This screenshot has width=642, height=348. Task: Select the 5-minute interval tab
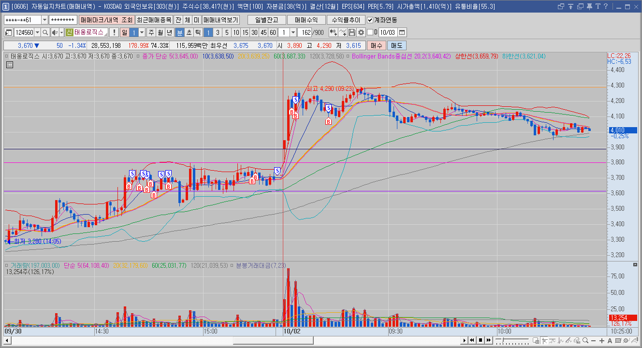pos(227,32)
